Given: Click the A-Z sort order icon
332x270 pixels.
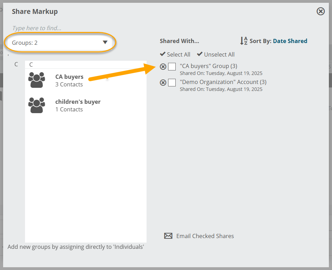Looking at the screenshot, I should click(244, 41).
